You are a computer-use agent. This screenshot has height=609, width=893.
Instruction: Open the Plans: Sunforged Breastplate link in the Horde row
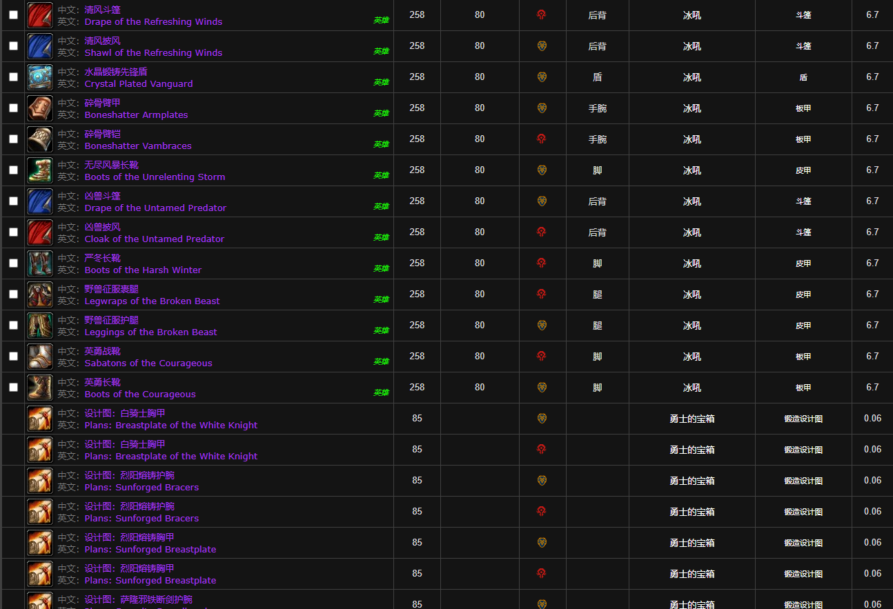point(150,581)
